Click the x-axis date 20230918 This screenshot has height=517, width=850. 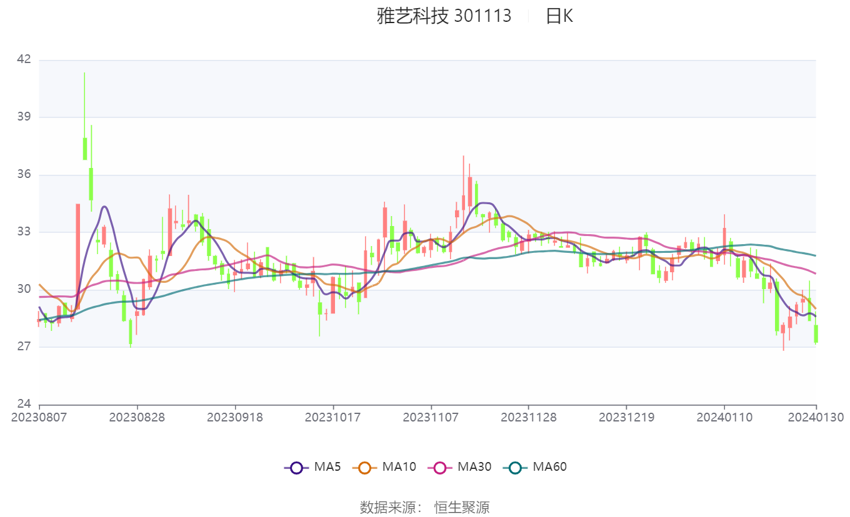pyautogui.click(x=235, y=417)
